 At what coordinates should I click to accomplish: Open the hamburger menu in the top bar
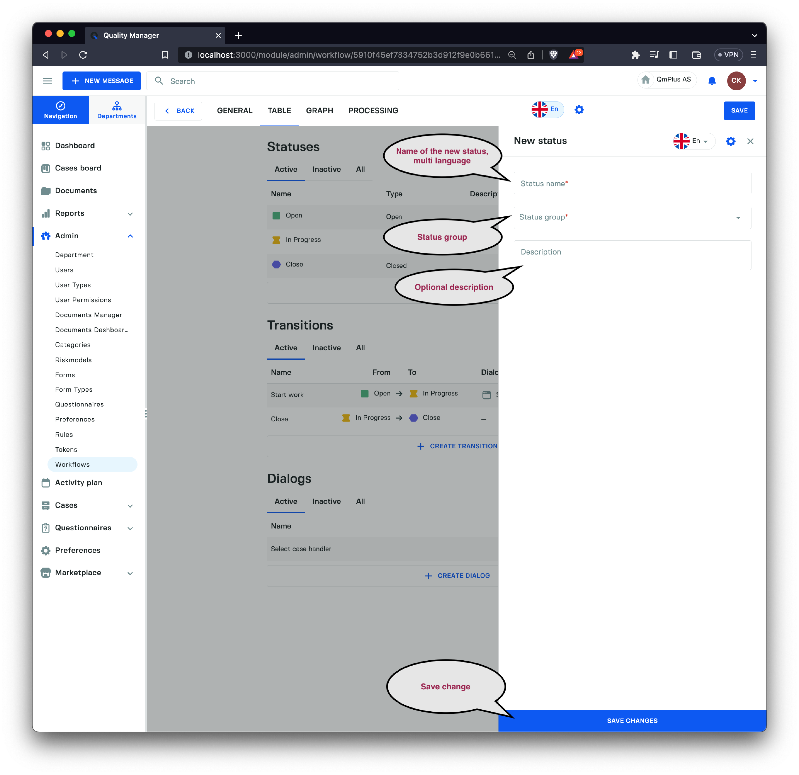coord(48,81)
